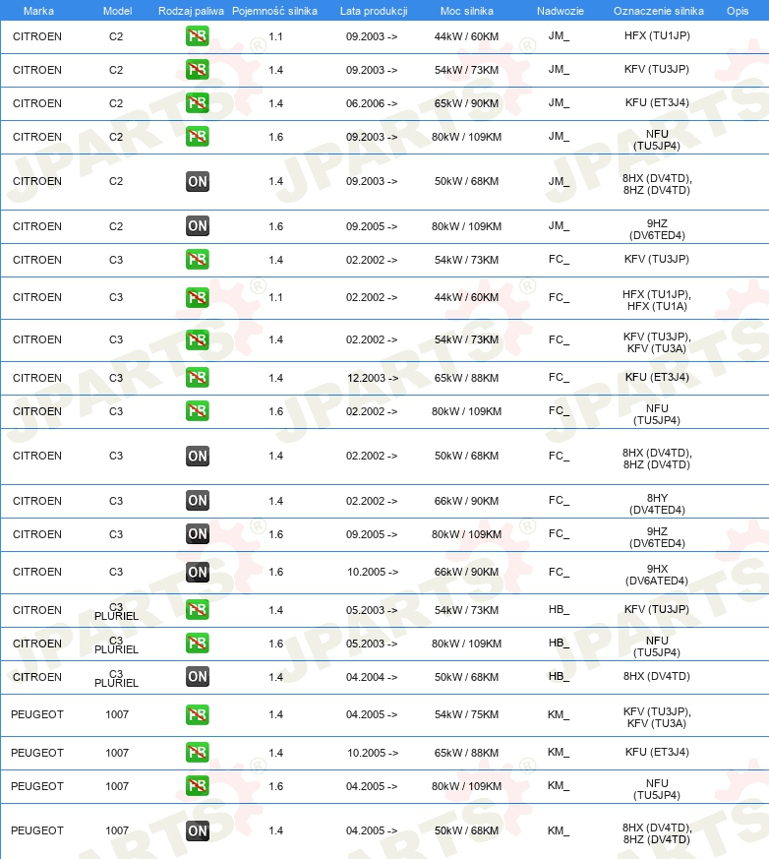Select KM_ body code in Peugeot 1.6 row

coord(559,785)
